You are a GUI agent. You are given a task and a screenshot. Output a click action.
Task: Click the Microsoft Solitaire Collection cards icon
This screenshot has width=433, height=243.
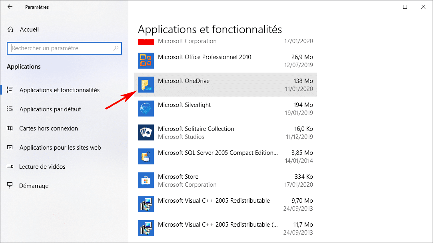click(x=146, y=132)
